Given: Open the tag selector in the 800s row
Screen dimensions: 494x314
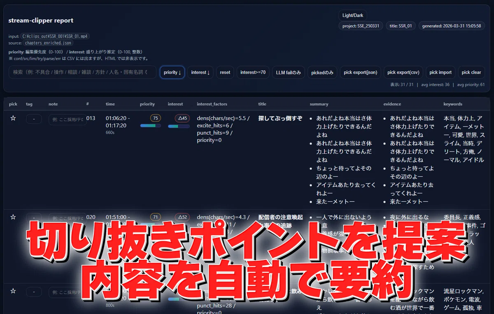Looking at the screenshot, I should pos(34,292).
